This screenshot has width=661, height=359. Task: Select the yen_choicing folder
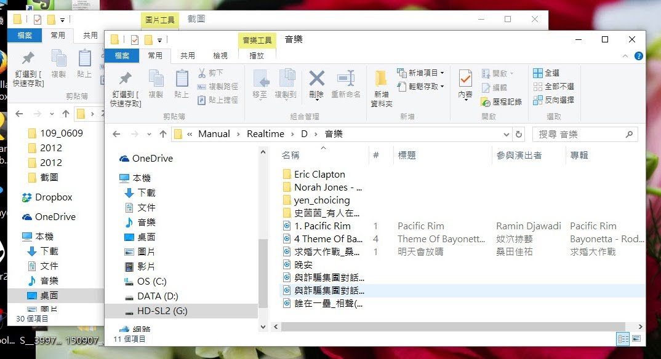tap(316, 200)
